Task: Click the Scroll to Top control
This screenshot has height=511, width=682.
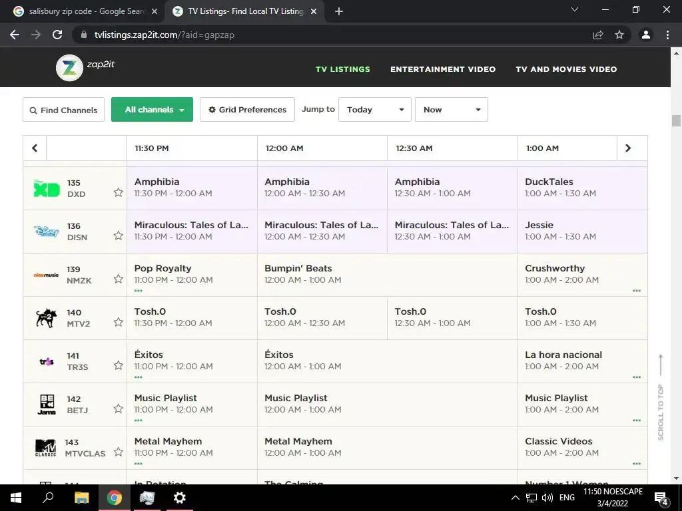Action: [660, 397]
